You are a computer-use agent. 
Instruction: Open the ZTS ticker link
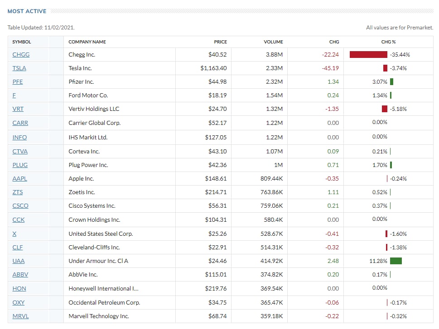[x=18, y=192]
